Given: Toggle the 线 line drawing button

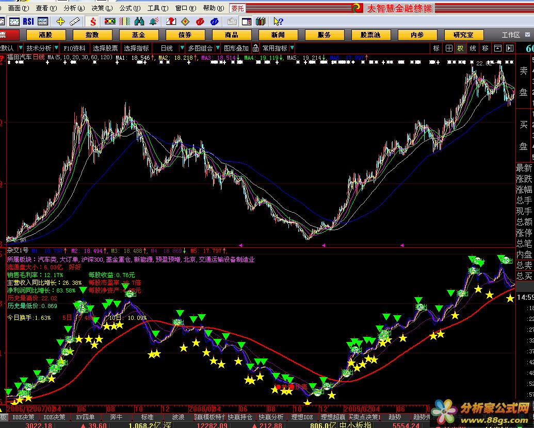Looking at the screenshot, I should (473, 48).
